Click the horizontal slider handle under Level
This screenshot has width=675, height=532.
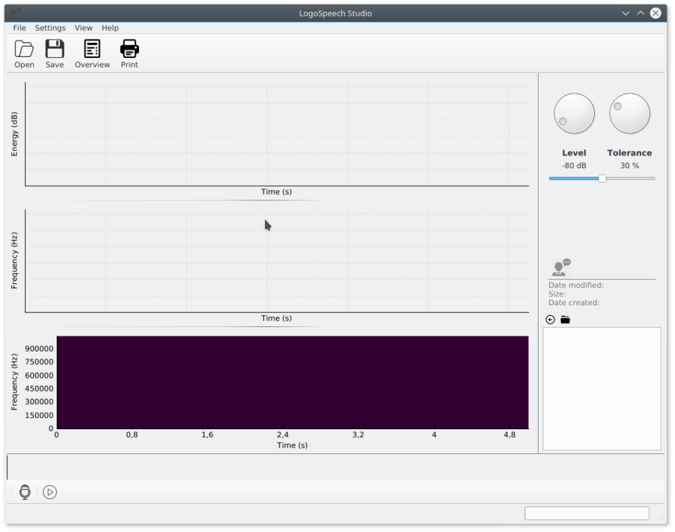click(x=602, y=178)
